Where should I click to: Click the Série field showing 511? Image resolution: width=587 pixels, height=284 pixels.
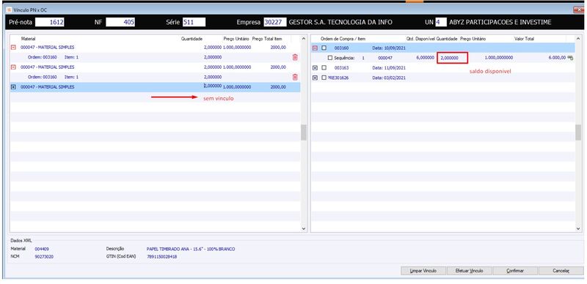pyautogui.click(x=194, y=22)
